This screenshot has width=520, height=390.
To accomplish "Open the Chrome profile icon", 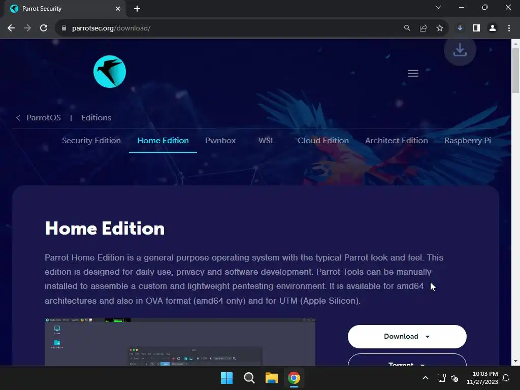I will [493, 28].
